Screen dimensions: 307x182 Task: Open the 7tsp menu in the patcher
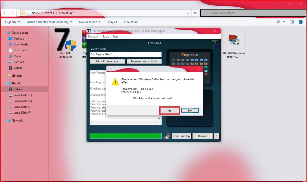115,37
